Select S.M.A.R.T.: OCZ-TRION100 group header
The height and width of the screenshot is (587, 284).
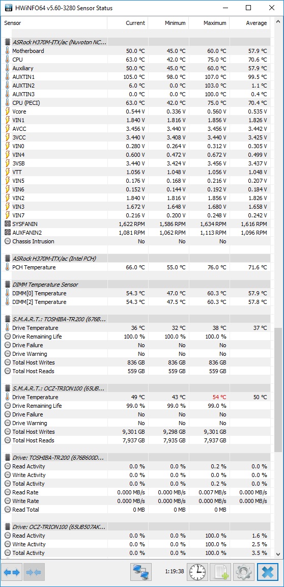[x=137, y=388]
